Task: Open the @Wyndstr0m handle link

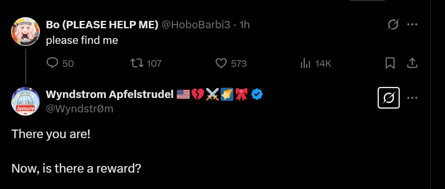Action: (x=79, y=108)
